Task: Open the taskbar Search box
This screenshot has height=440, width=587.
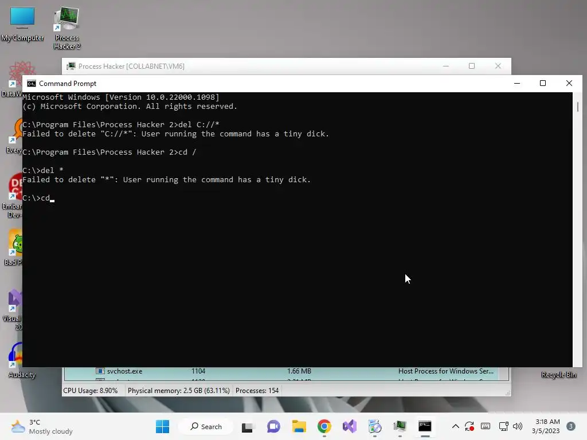Action: (206, 426)
